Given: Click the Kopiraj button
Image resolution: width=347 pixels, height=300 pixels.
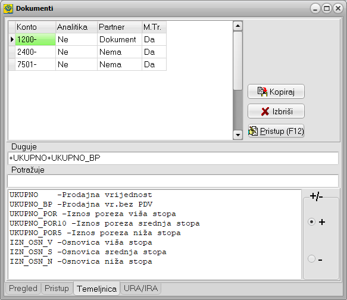Looking at the screenshot, I should (x=276, y=92).
